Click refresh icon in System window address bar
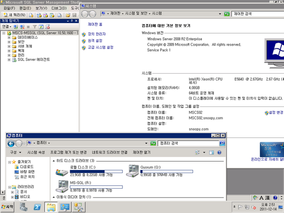This screenshot has width=284, height=213. coord(227,14)
